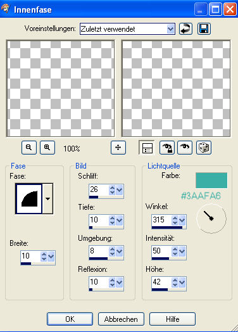
Task: Open the Schliff value slider dropdown
Action: 120,190
